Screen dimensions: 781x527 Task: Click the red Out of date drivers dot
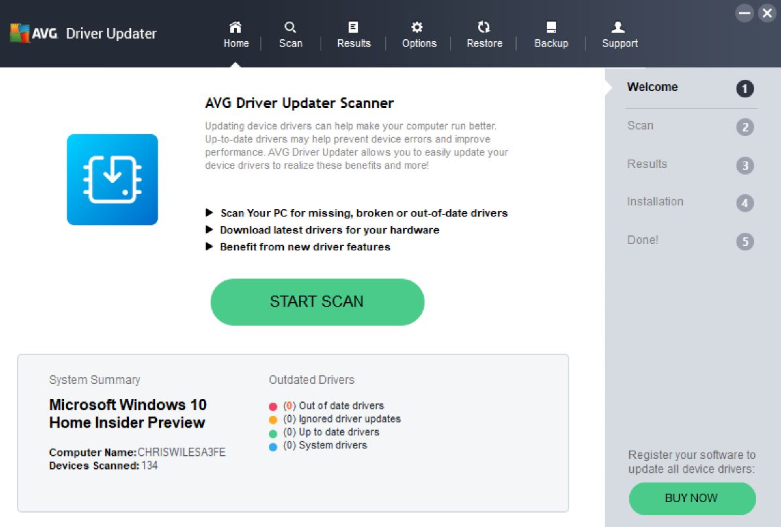pyautogui.click(x=273, y=407)
